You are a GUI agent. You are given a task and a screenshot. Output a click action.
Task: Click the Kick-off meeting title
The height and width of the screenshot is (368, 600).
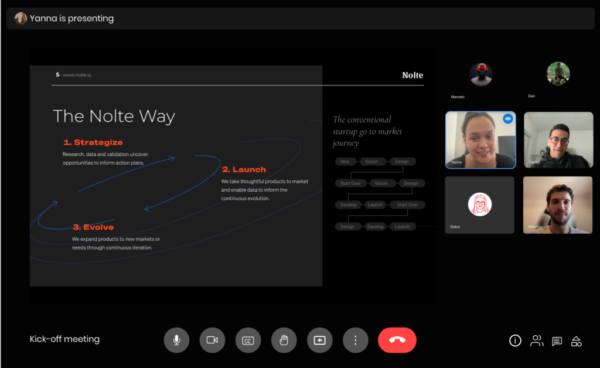(64, 339)
